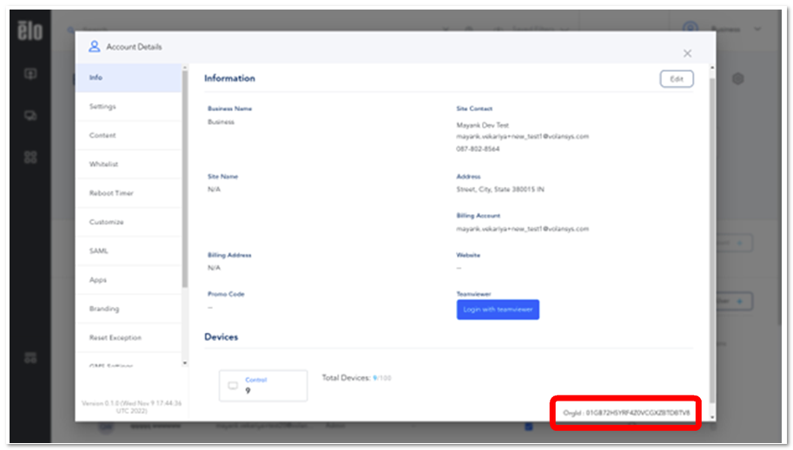Click the monitor icon on Control device card
The image size is (793, 450).
pyautogui.click(x=233, y=385)
